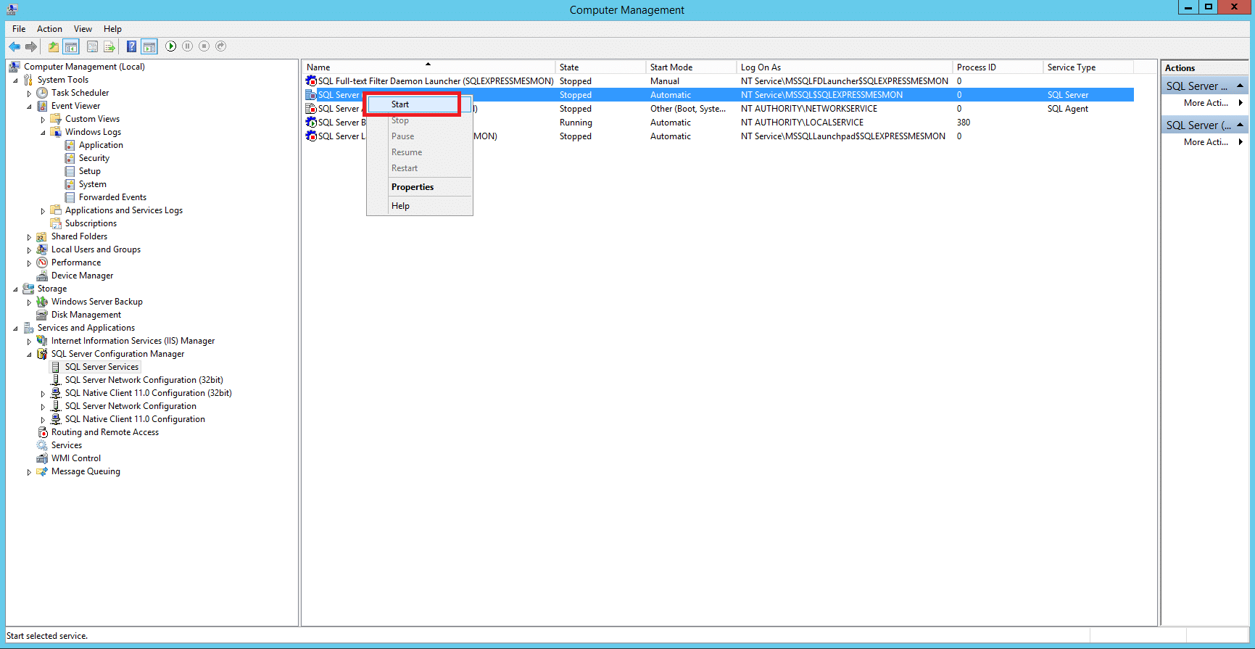Collapse the 'SQL Server (...' actions section arrow

[1240, 125]
